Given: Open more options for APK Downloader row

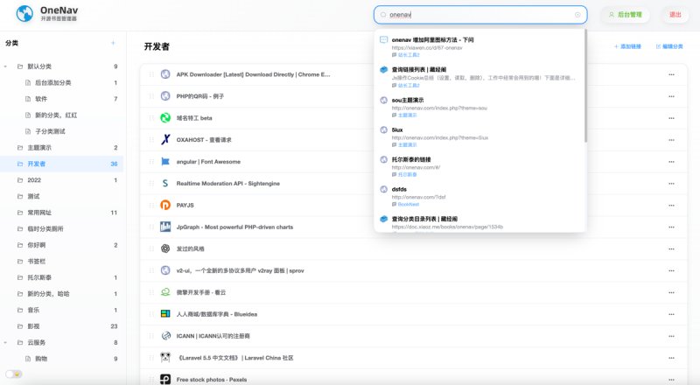Looking at the screenshot, I should pyautogui.click(x=671, y=74).
